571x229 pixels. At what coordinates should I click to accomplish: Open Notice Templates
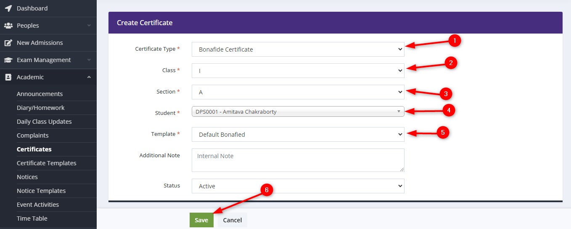41,191
